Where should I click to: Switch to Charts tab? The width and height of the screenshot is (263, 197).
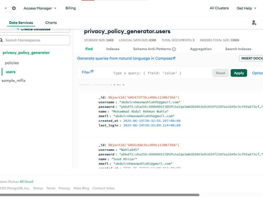point(51,23)
